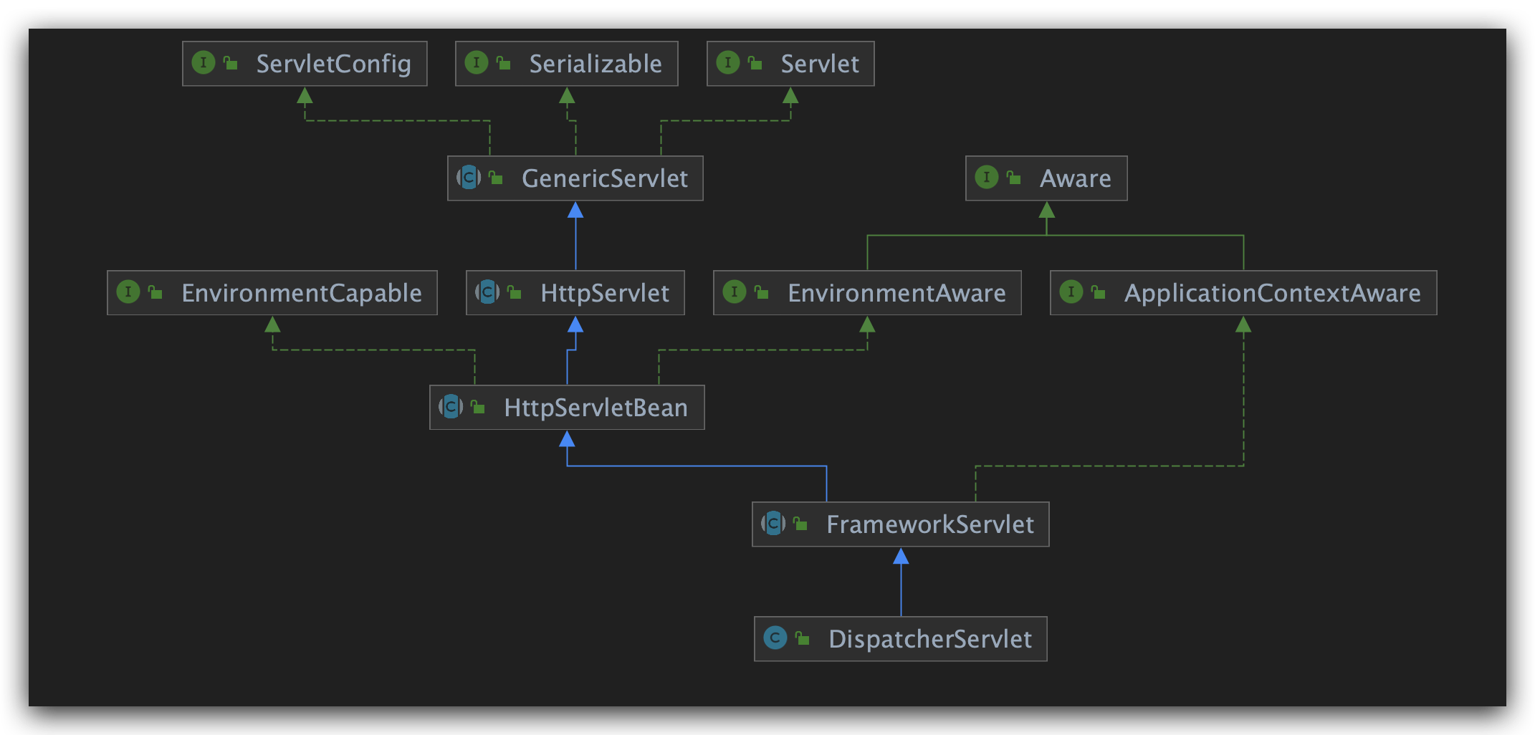The width and height of the screenshot is (1535, 735).
Task: Select the FrameworkServlet node label
Action: (x=929, y=524)
